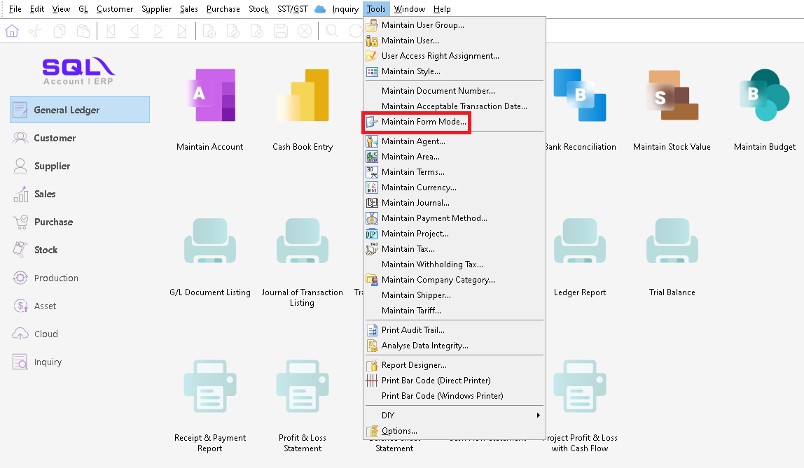
Task: Select Customer in the left sidebar
Action: [x=55, y=138]
